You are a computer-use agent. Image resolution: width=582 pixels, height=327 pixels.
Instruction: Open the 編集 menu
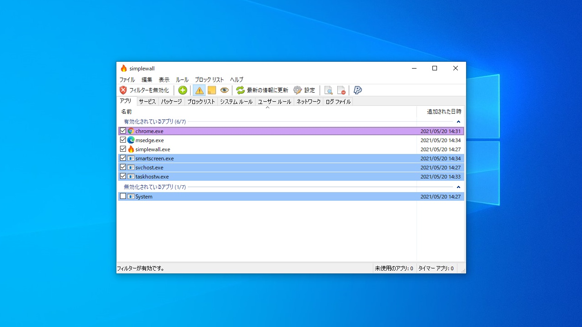click(147, 79)
